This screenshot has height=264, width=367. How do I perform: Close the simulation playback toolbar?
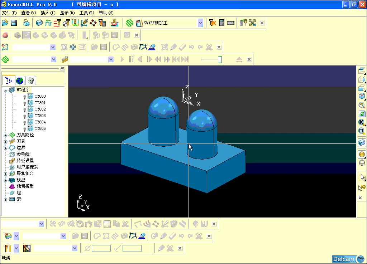tap(249, 59)
